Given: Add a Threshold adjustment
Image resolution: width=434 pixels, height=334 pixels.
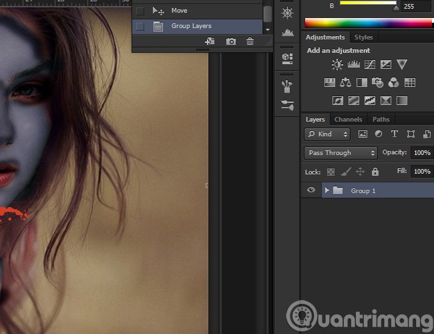Looking at the screenshot, I should click(370, 100).
